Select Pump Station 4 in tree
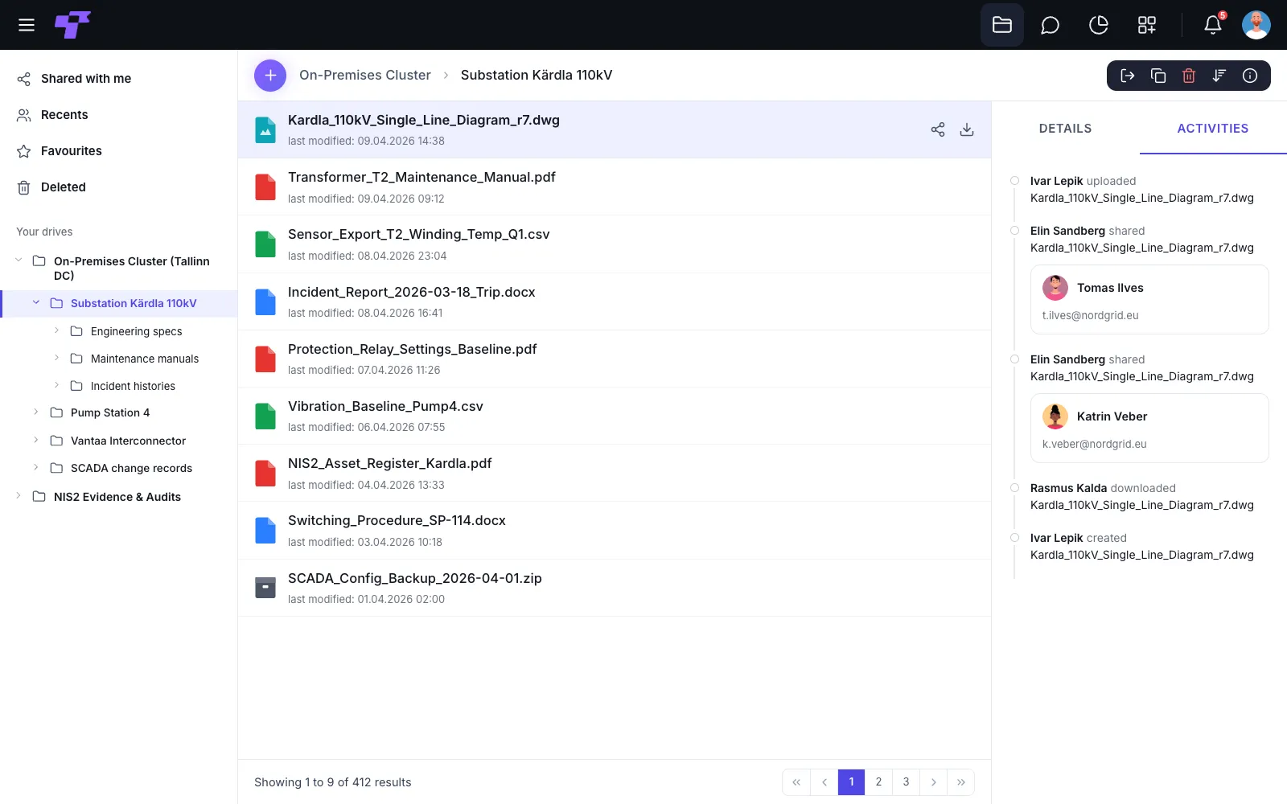Viewport: 1287px width, 804px height. click(110, 412)
